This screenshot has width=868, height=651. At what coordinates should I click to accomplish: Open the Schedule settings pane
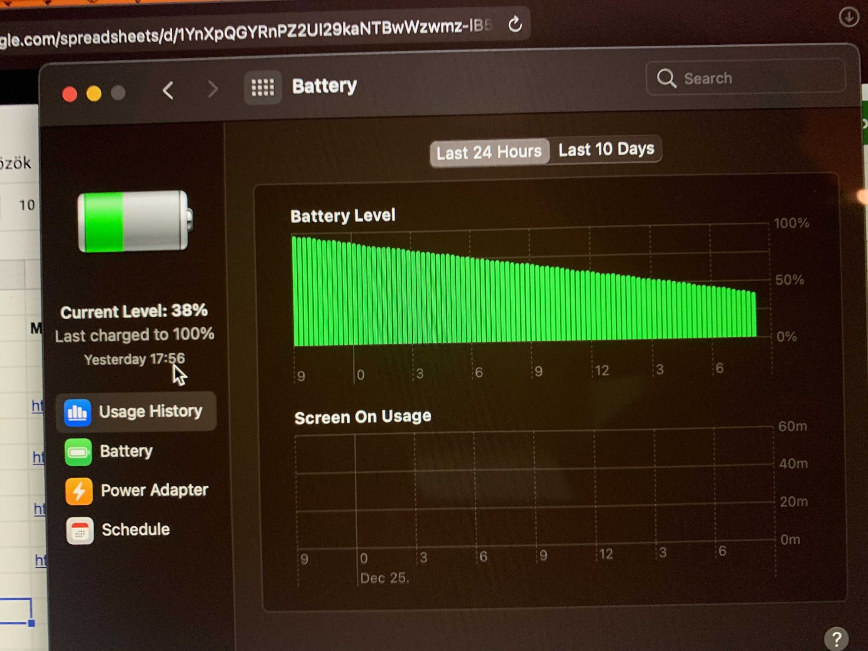pos(135,530)
